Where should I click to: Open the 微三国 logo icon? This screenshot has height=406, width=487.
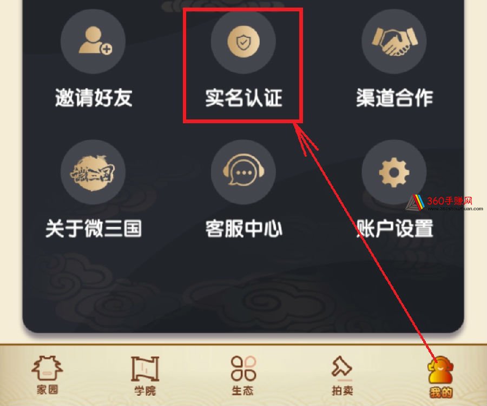click(93, 172)
